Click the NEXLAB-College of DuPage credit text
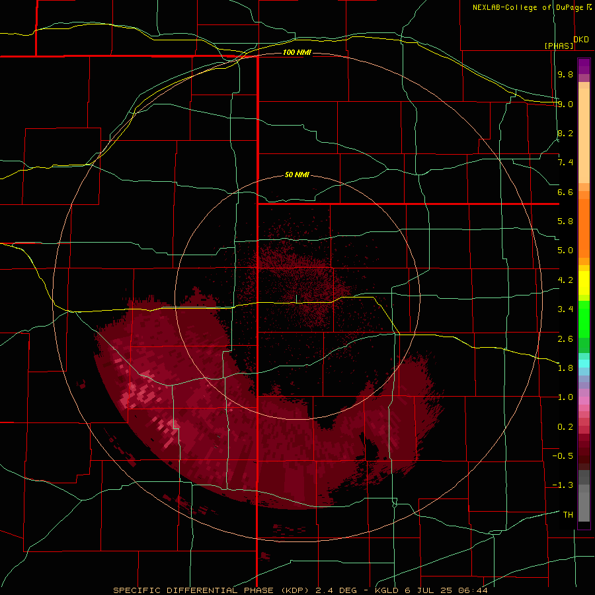The image size is (595, 595). (x=528, y=7)
